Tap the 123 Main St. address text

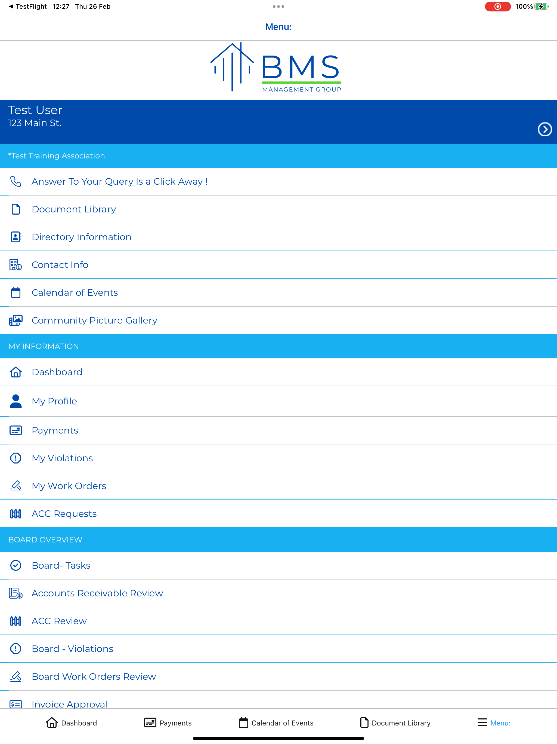[x=35, y=123]
